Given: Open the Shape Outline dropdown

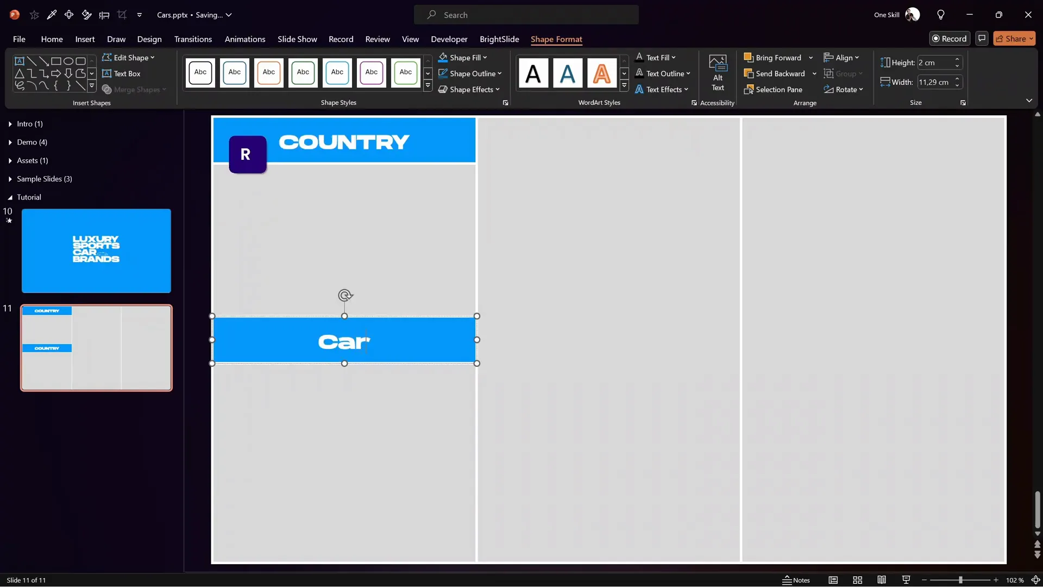Looking at the screenshot, I should point(470,73).
